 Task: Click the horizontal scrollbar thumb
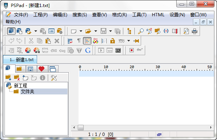point(81,127)
